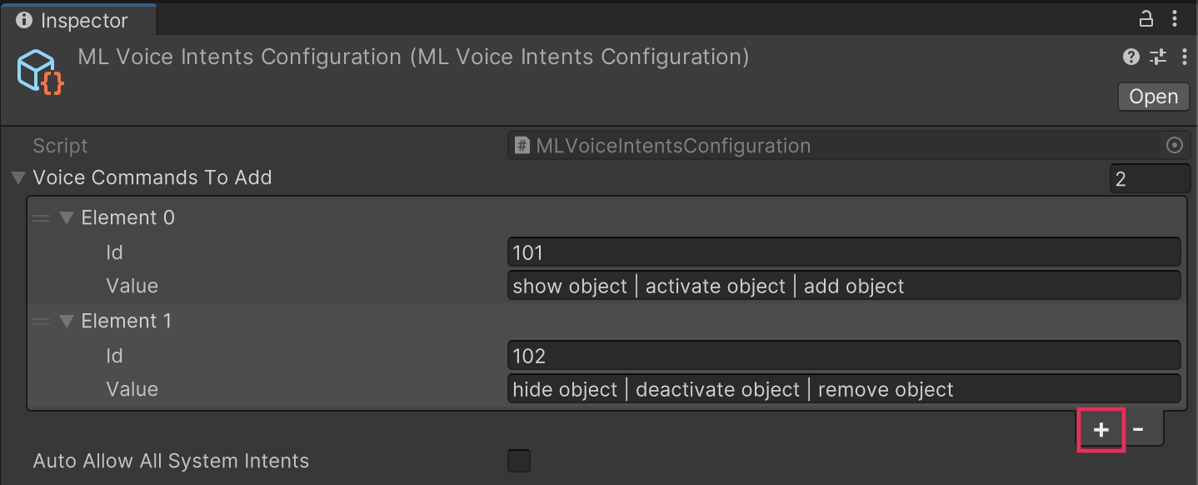This screenshot has width=1198, height=485.
Task: Select the Inspector tab
Action: [73, 20]
